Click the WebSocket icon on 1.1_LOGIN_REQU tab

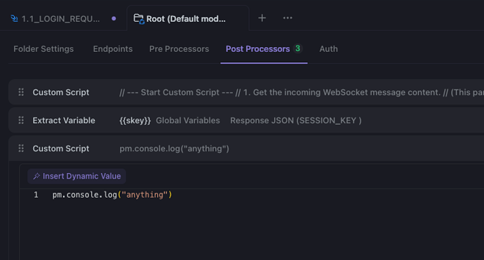coord(15,18)
